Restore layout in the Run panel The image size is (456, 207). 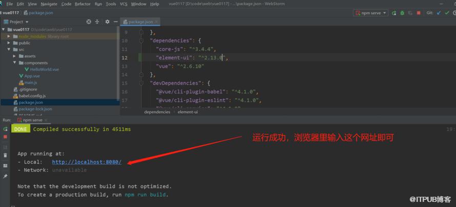(5, 166)
